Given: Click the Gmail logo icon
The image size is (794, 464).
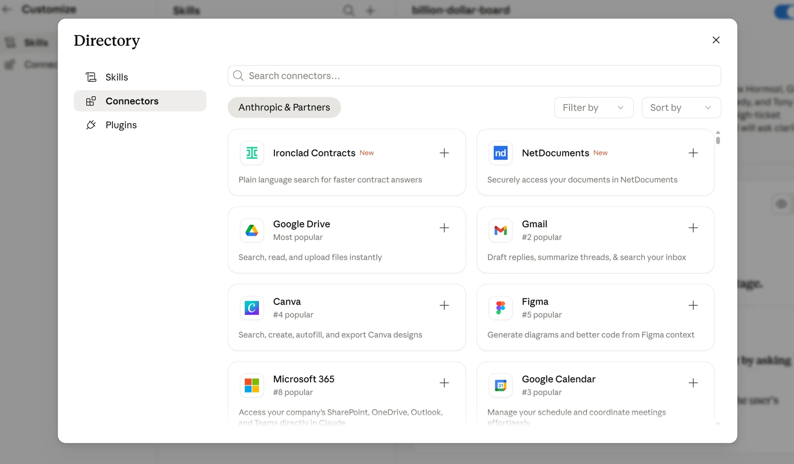Looking at the screenshot, I should click(501, 230).
